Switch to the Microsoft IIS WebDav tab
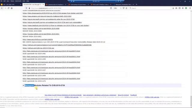192x108 pixels. pyautogui.click(x=101, y=4)
